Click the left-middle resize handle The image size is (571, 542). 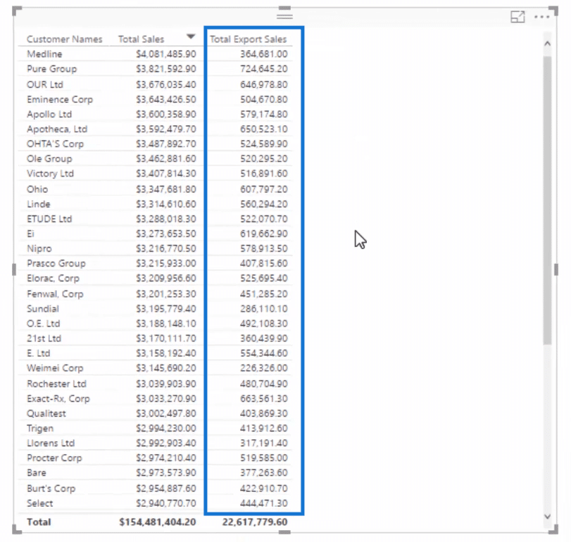point(14,270)
